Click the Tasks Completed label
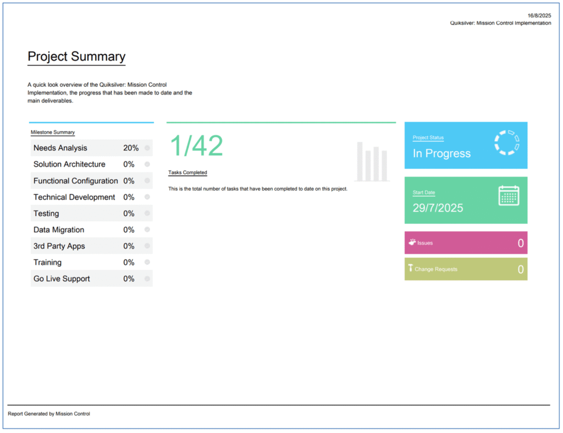 pyautogui.click(x=188, y=173)
